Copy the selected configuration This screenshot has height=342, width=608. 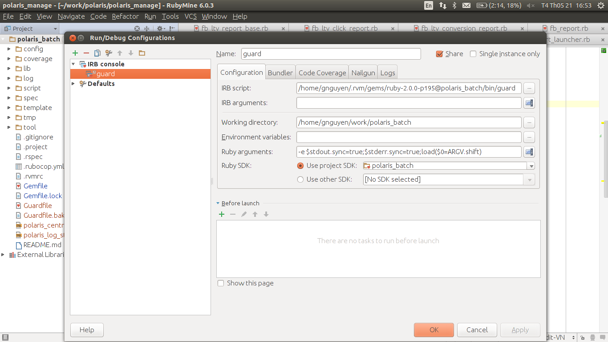click(97, 53)
